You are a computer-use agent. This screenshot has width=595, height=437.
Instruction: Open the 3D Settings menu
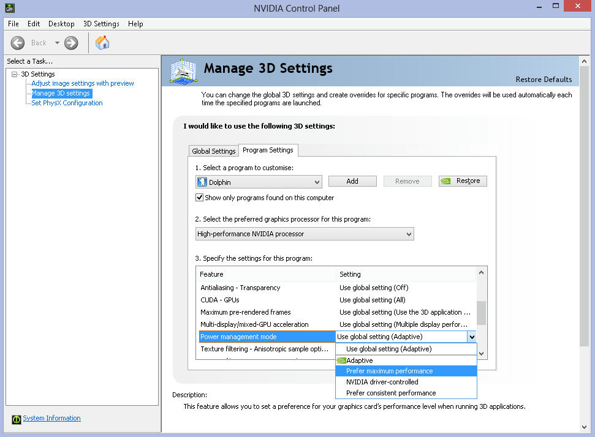(101, 23)
